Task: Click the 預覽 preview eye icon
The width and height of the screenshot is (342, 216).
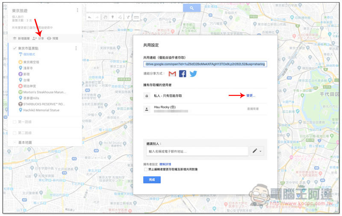Action: [49, 38]
